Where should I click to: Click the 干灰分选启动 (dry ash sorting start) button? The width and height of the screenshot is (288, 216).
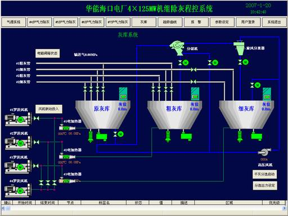tap(264, 174)
